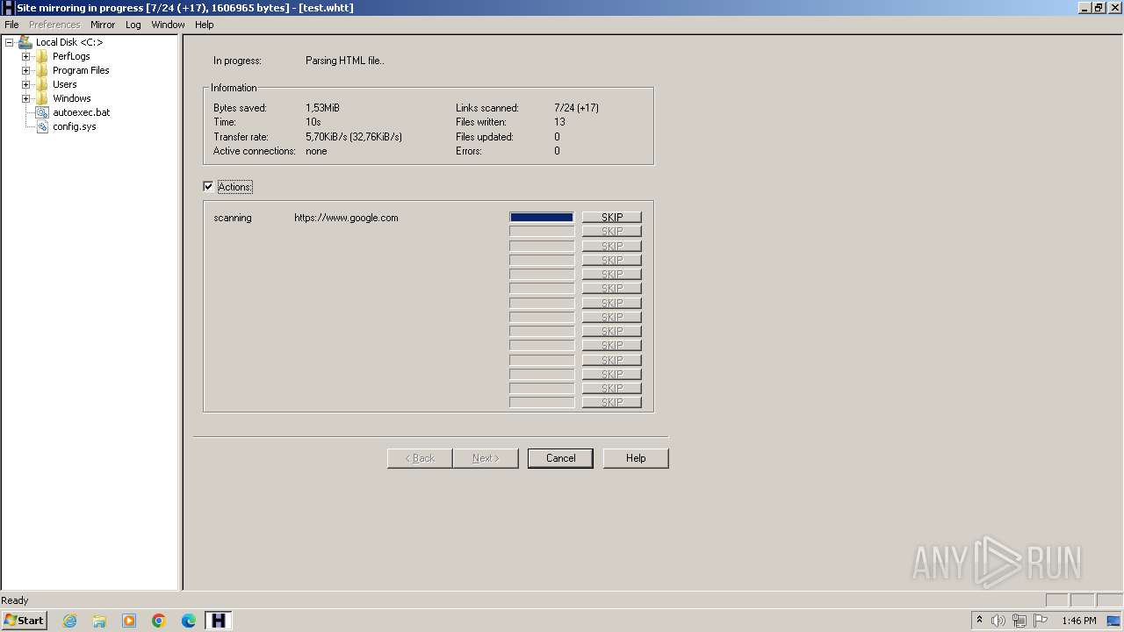Screen dimensions: 1124x632
Task: Skip the google.com scanning download
Action: point(612,218)
